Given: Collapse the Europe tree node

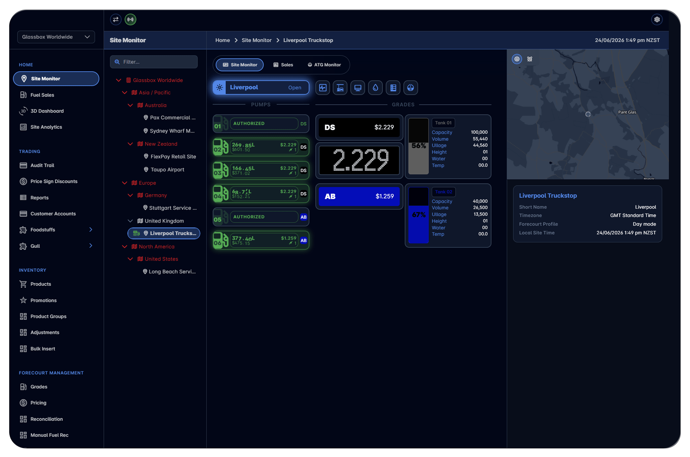Looking at the screenshot, I should (x=124, y=183).
